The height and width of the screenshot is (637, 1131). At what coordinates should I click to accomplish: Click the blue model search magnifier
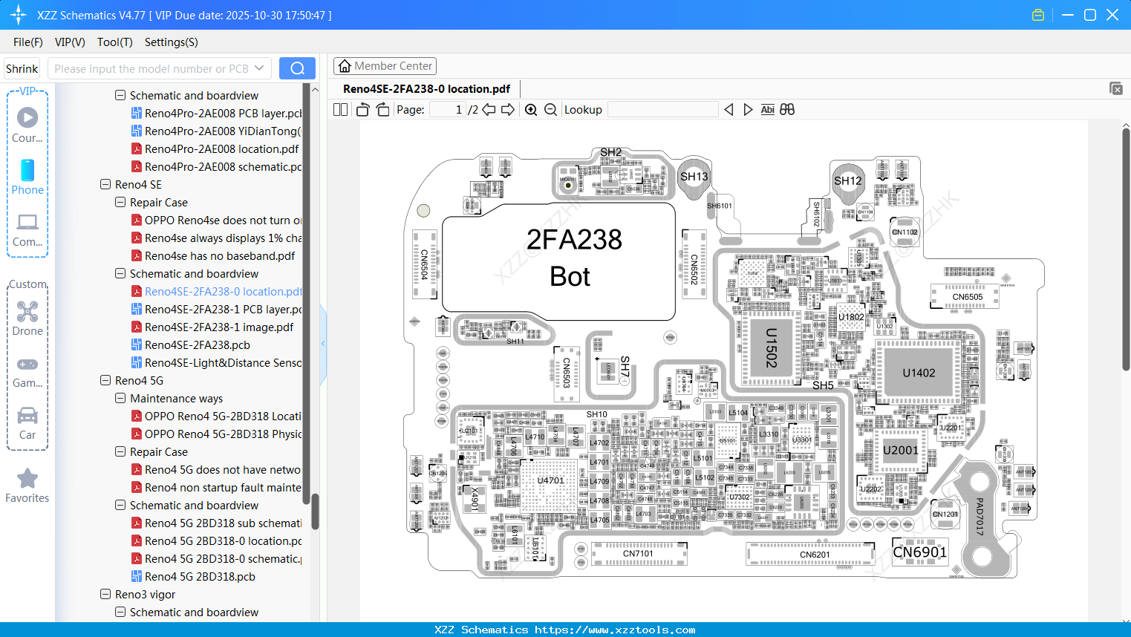(297, 68)
